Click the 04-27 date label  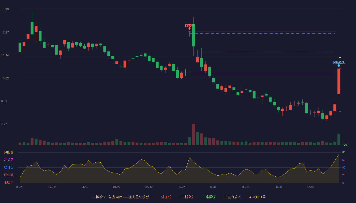(117, 187)
